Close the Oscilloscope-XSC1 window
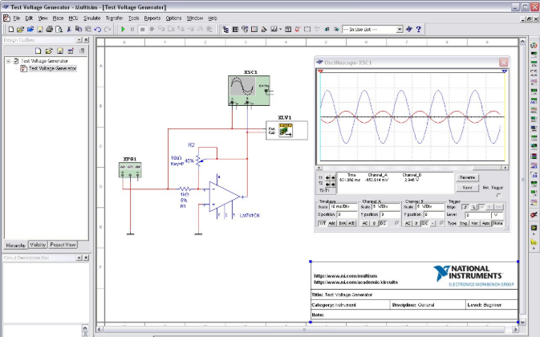Image resolution: width=540 pixels, height=337 pixels. tap(504, 63)
